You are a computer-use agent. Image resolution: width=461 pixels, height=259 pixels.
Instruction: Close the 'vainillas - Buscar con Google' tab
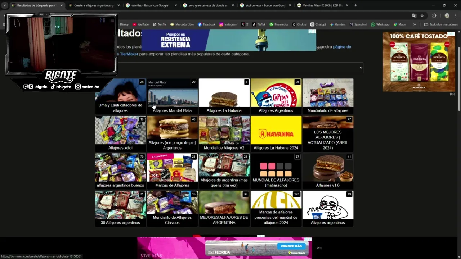(x=176, y=5)
